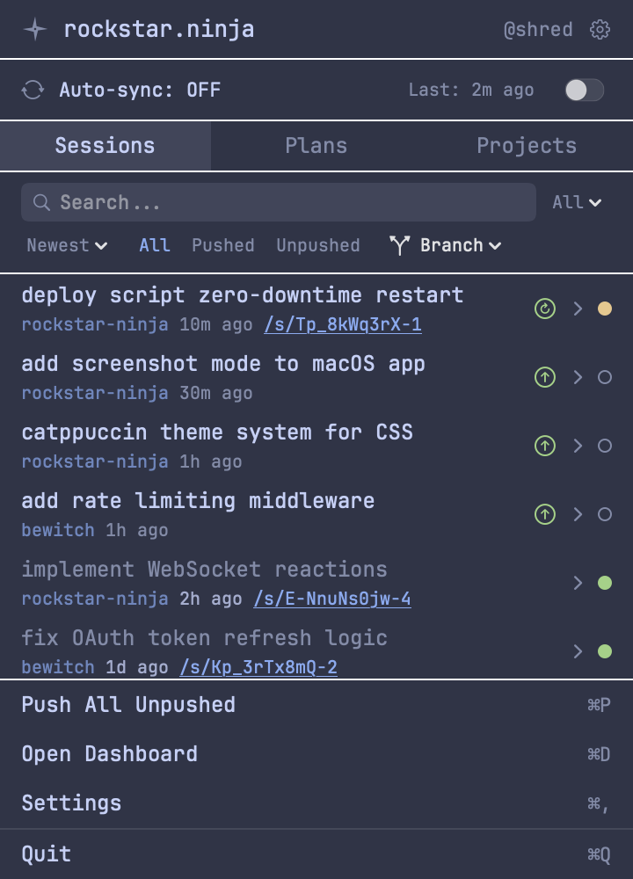Switch to the Plans tab
The width and height of the screenshot is (633, 879).
[316, 145]
